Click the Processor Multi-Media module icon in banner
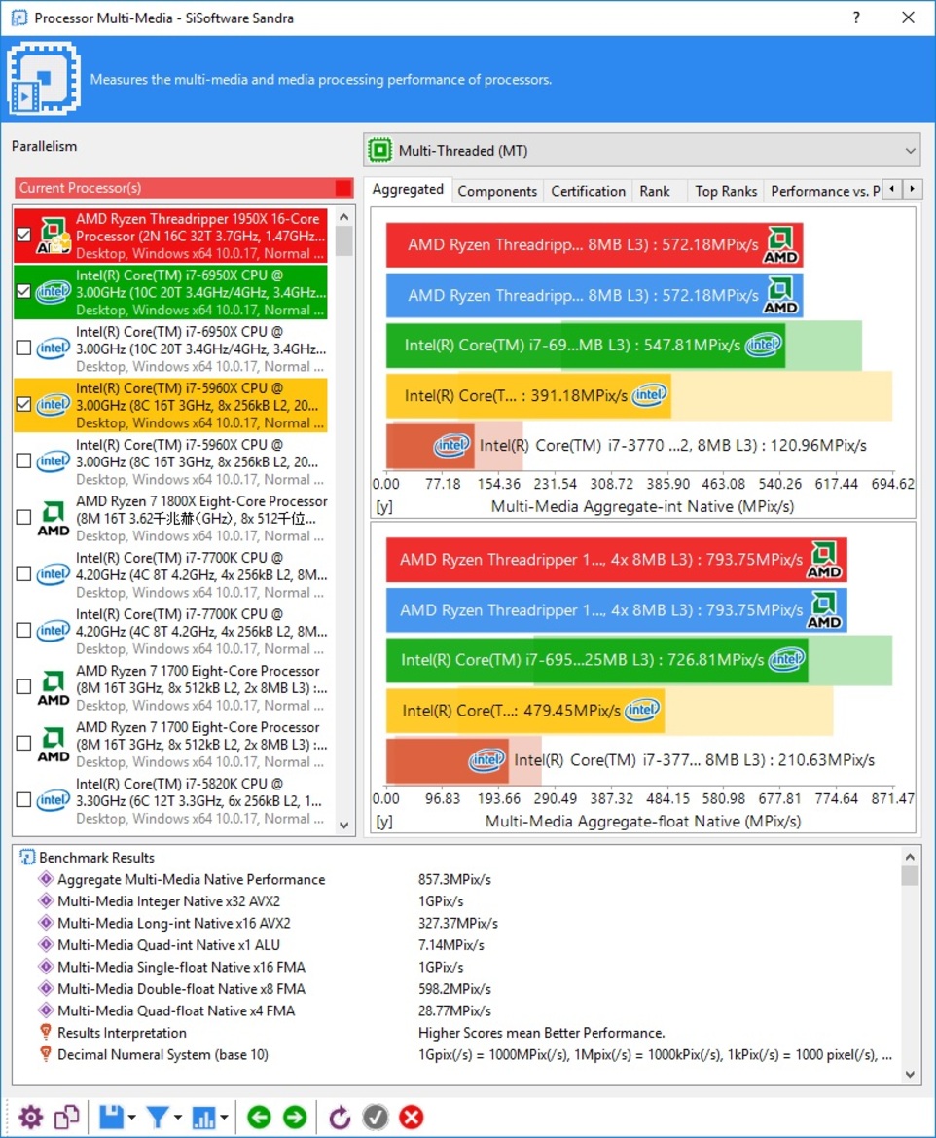Image resolution: width=936 pixels, height=1138 pixels. click(x=44, y=79)
